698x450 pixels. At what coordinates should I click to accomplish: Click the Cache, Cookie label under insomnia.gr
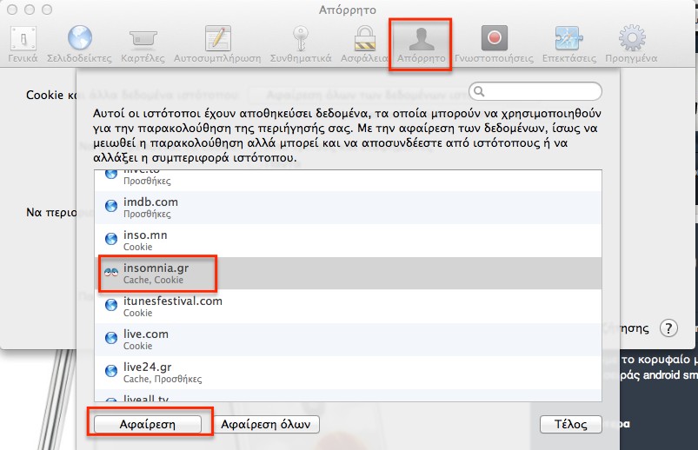click(153, 280)
